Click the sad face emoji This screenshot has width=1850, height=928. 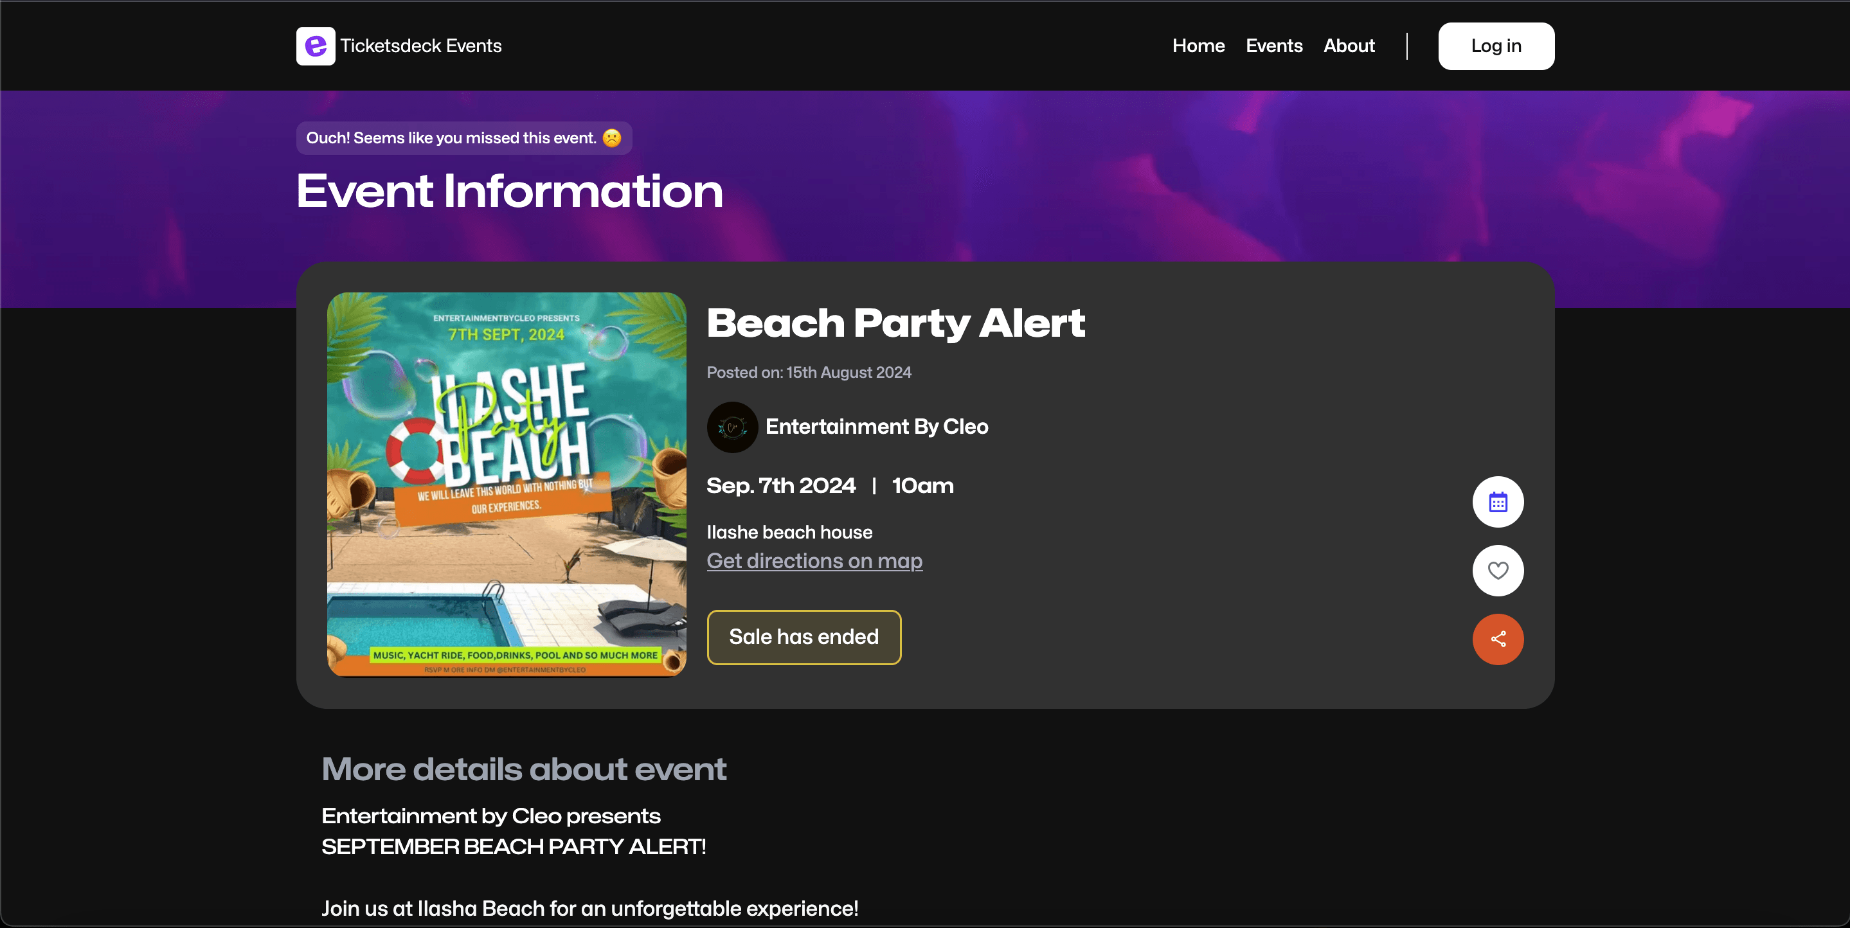point(612,138)
